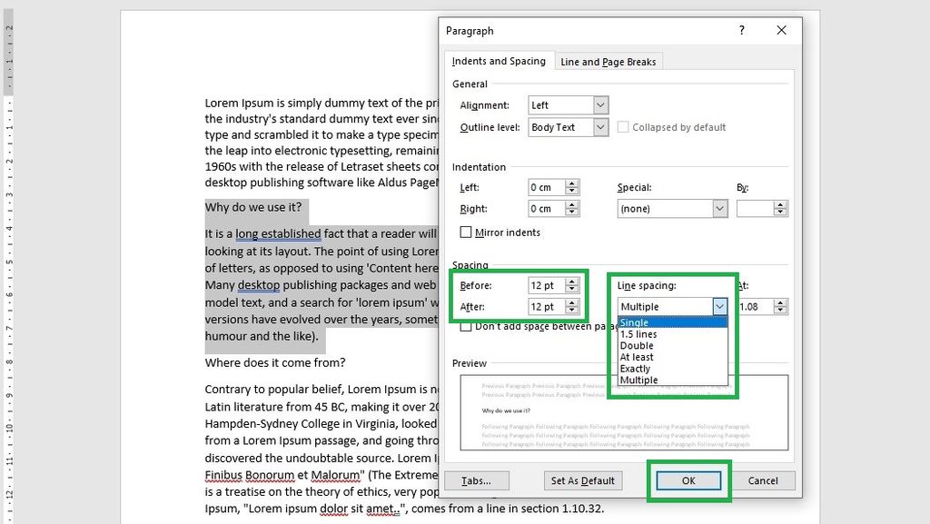Switch to the Line and Page Breaks tab
This screenshot has width=930, height=524.
point(608,61)
